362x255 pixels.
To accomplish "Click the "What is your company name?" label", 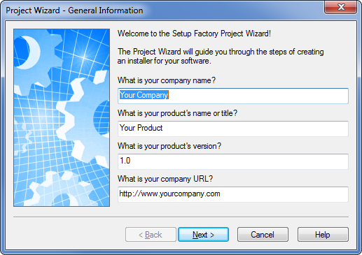I will pos(167,80).
